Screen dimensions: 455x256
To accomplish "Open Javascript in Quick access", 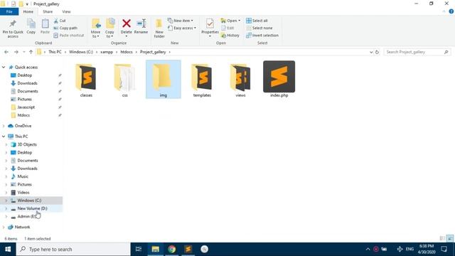I will tap(26, 107).
